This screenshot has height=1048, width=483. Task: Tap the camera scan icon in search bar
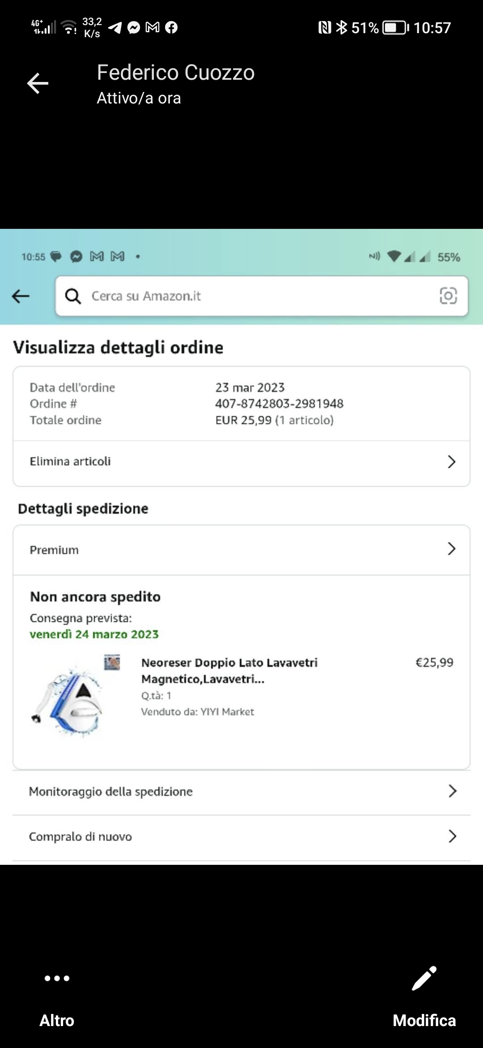point(448,296)
